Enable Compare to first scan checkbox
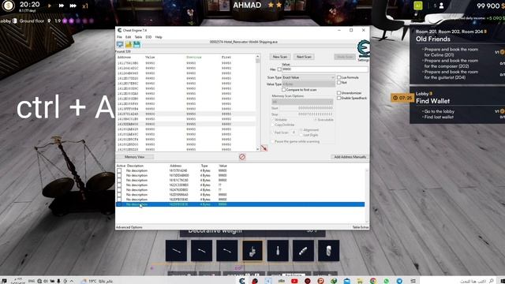505x284 pixels. [283, 89]
